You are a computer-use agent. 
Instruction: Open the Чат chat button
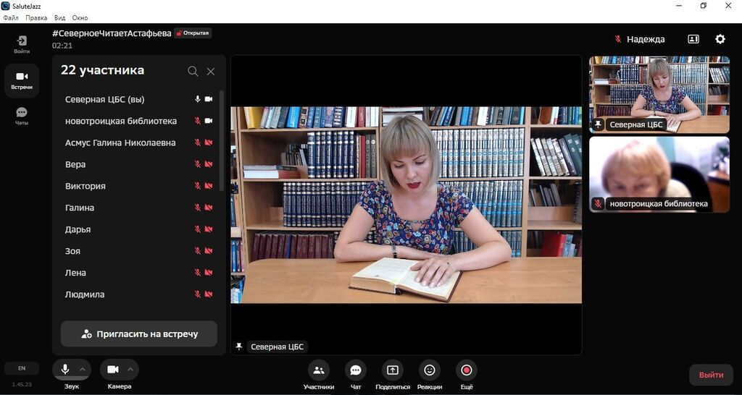coord(356,370)
